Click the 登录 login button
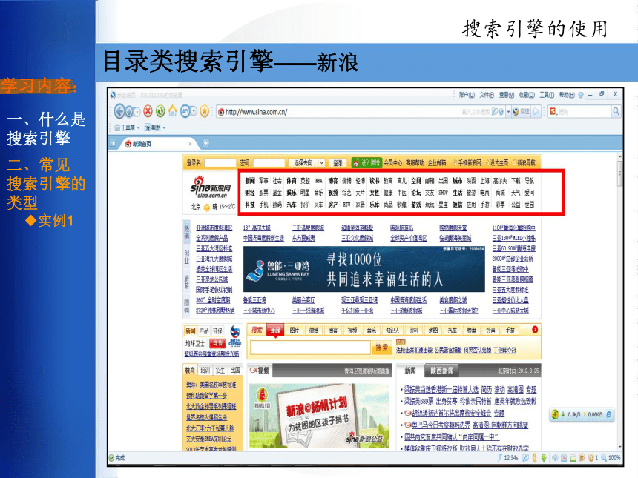 [338, 162]
